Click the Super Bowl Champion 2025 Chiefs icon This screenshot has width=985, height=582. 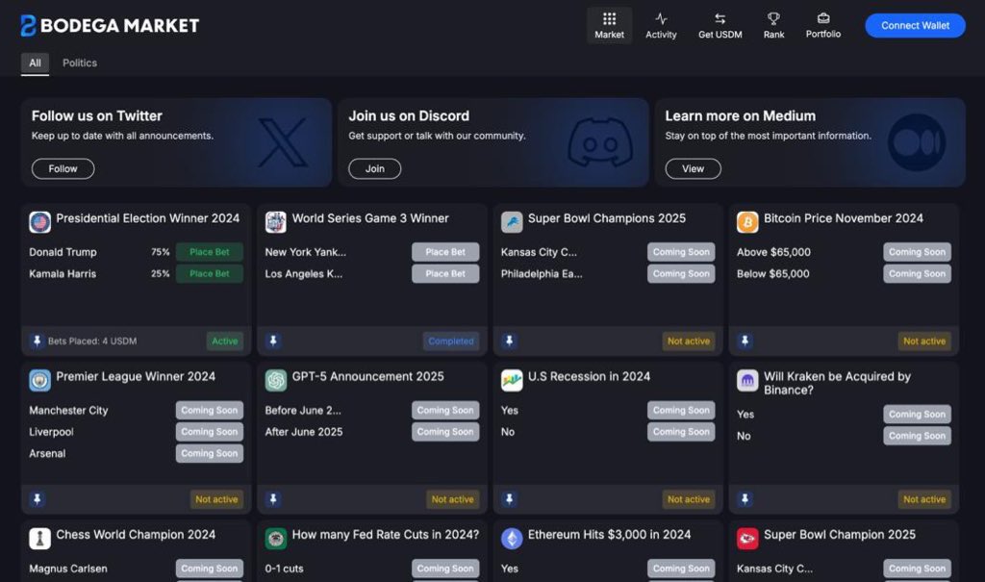746,539
